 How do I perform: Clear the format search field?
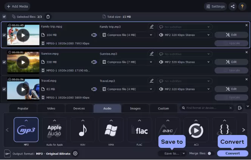tap(231, 108)
